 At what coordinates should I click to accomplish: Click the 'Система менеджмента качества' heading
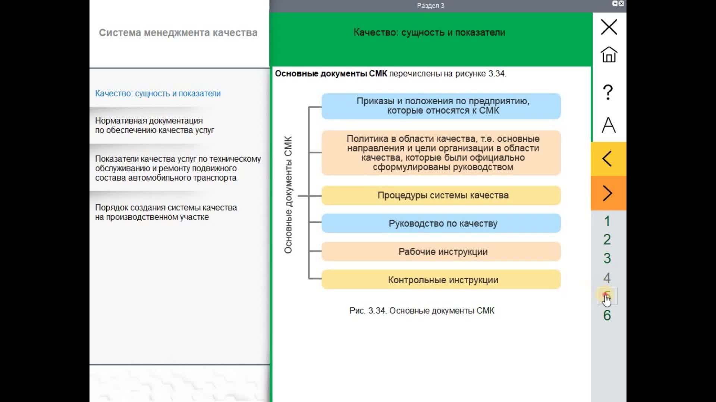click(x=178, y=33)
